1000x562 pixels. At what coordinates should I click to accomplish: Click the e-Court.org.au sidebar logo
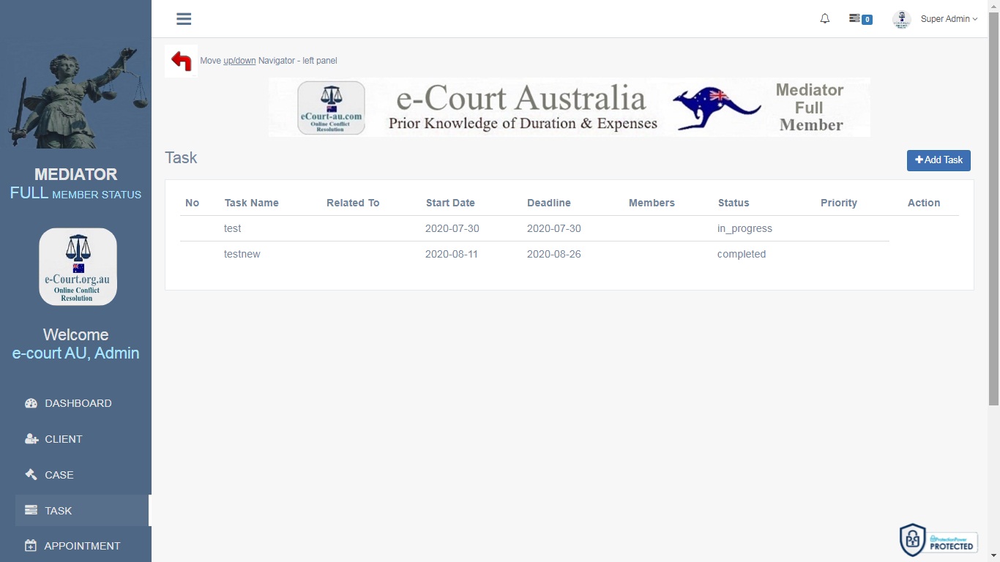[x=78, y=266]
